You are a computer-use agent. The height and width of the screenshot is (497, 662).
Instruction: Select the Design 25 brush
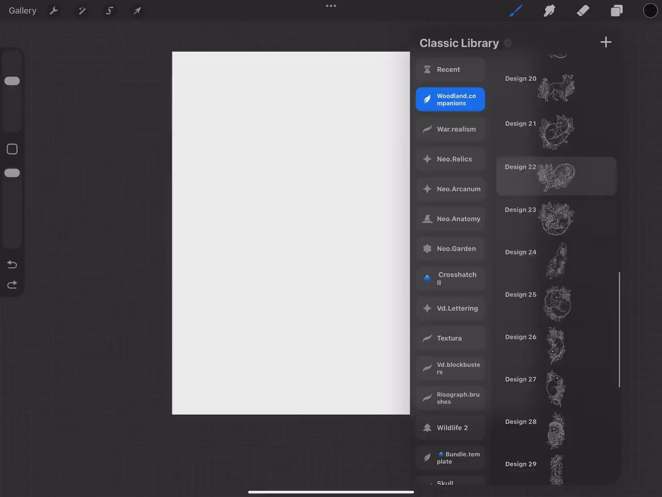(x=556, y=303)
